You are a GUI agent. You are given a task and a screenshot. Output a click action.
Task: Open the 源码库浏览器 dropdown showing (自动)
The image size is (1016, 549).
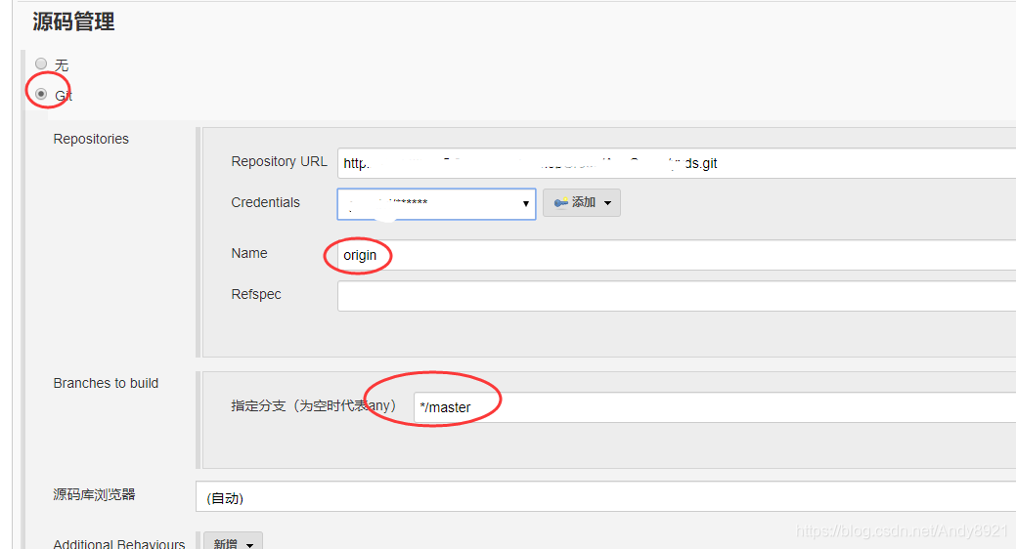pos(606,496)
